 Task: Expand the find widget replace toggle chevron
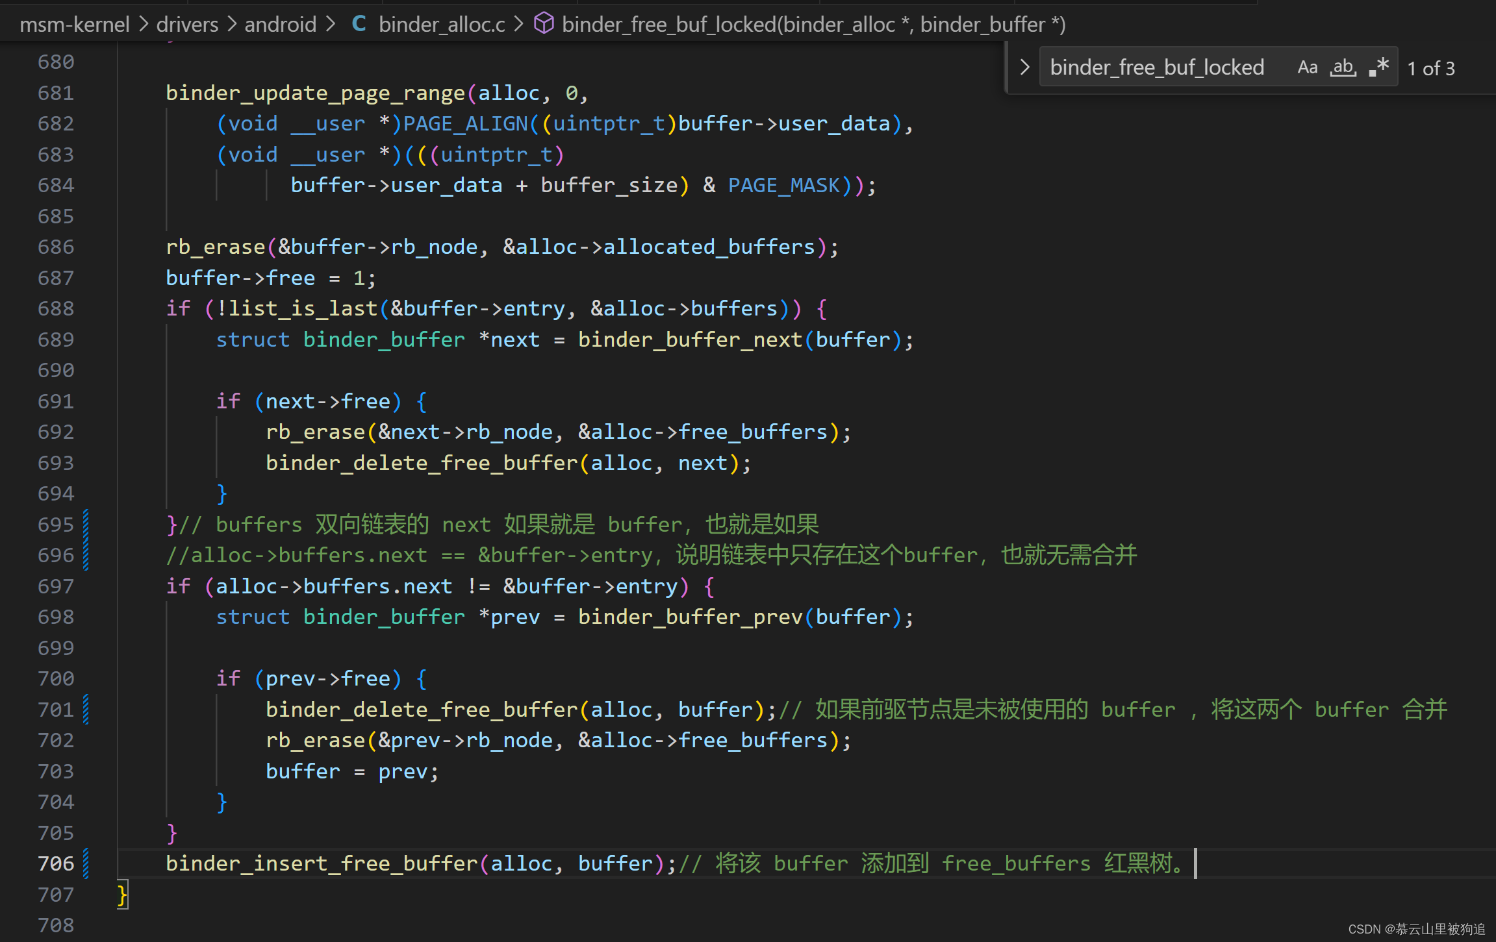tap(1024, 68)
